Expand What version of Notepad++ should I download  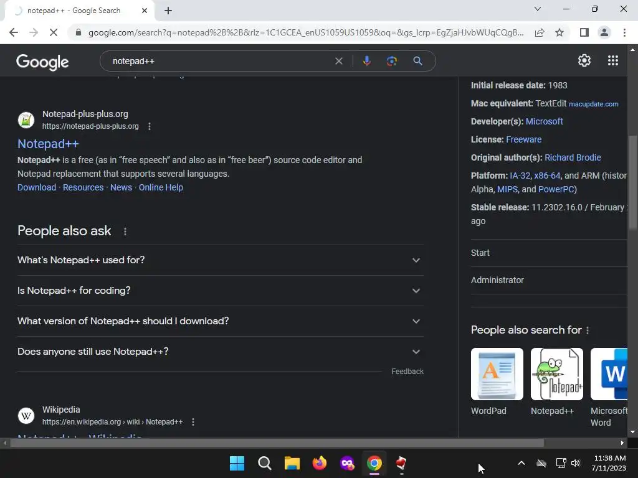pyautogui.click(x=220, y=321)
